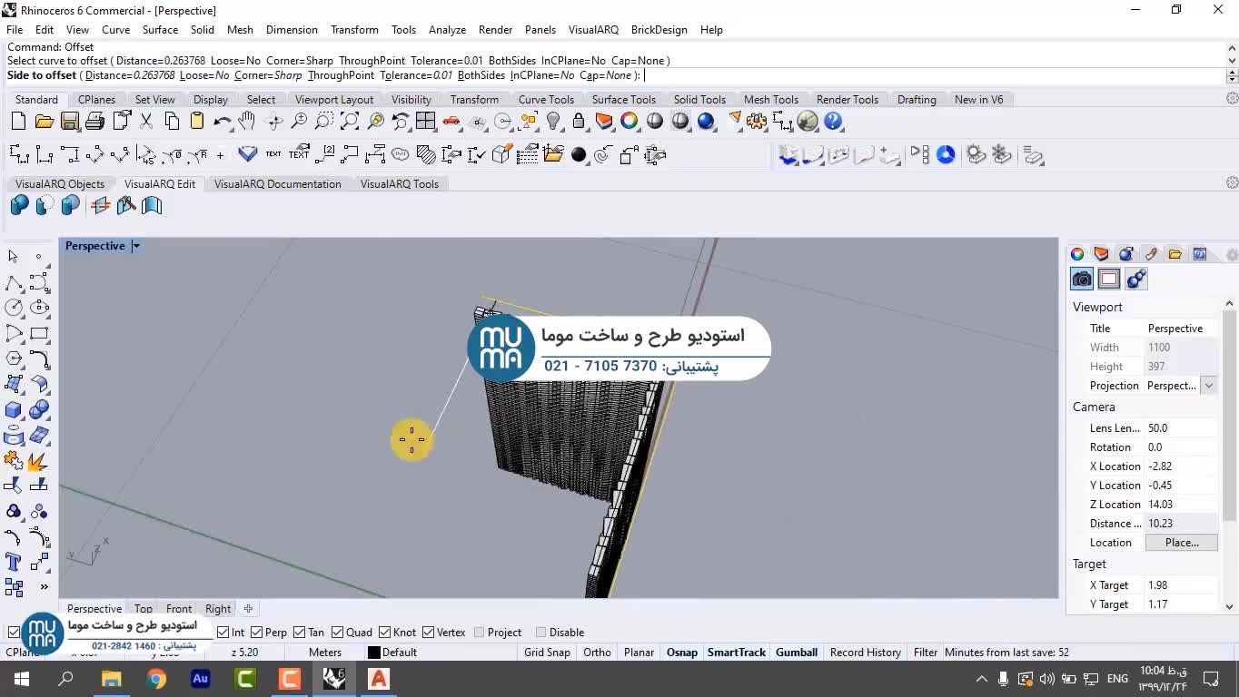Screen dimensions: 1239x697
Task: Toggle the Quad osnap checkbox
Action: 338,633
